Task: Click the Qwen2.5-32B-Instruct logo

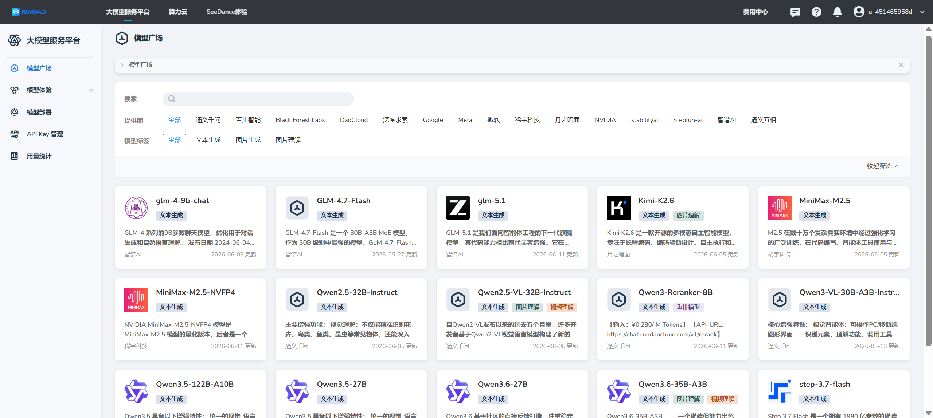Action: (x=297, y=300)
